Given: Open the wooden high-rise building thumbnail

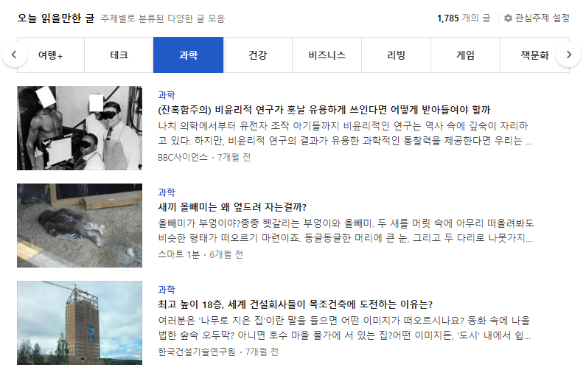Looking at the screenshot, I should tap(80, 323).
